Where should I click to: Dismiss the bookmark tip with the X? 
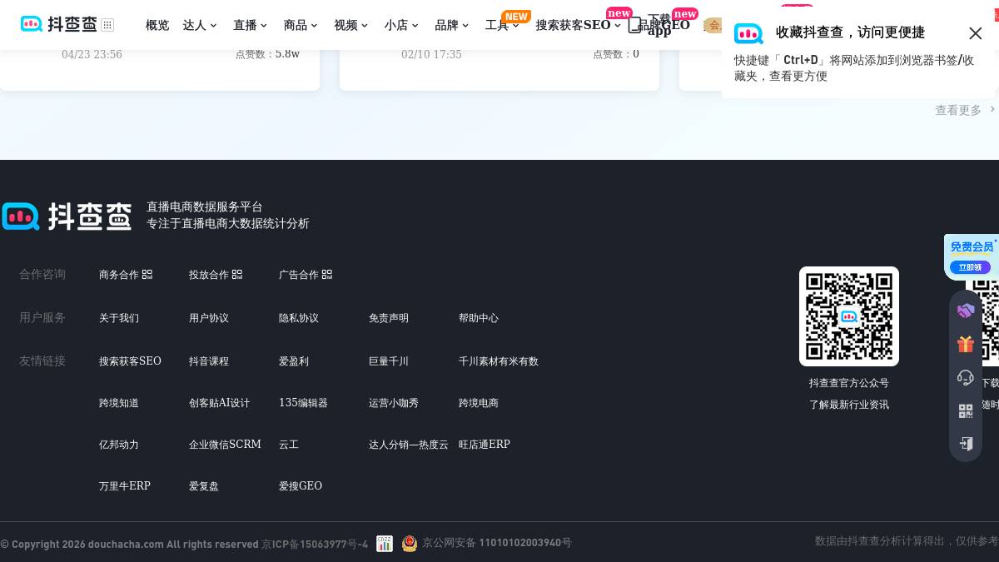tap(976, 33)
